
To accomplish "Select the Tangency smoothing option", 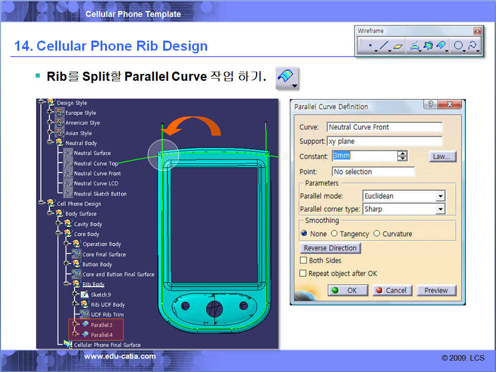I will (335, 234).
